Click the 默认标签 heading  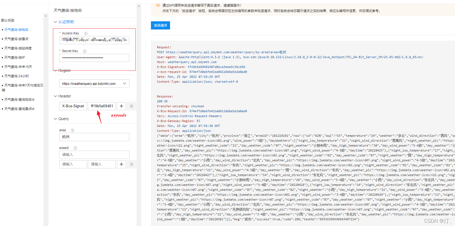click(x=8, y=20)
